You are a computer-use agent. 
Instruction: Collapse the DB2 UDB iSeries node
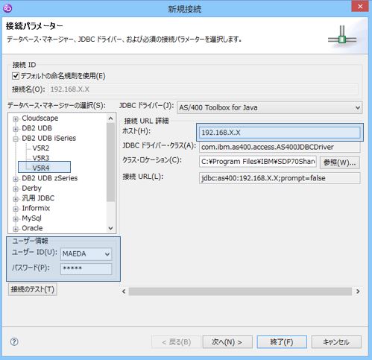click(x=16, y=139)
